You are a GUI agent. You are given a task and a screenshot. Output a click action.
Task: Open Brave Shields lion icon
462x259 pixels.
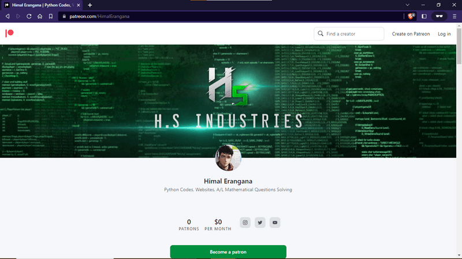[x=411, y=17]
